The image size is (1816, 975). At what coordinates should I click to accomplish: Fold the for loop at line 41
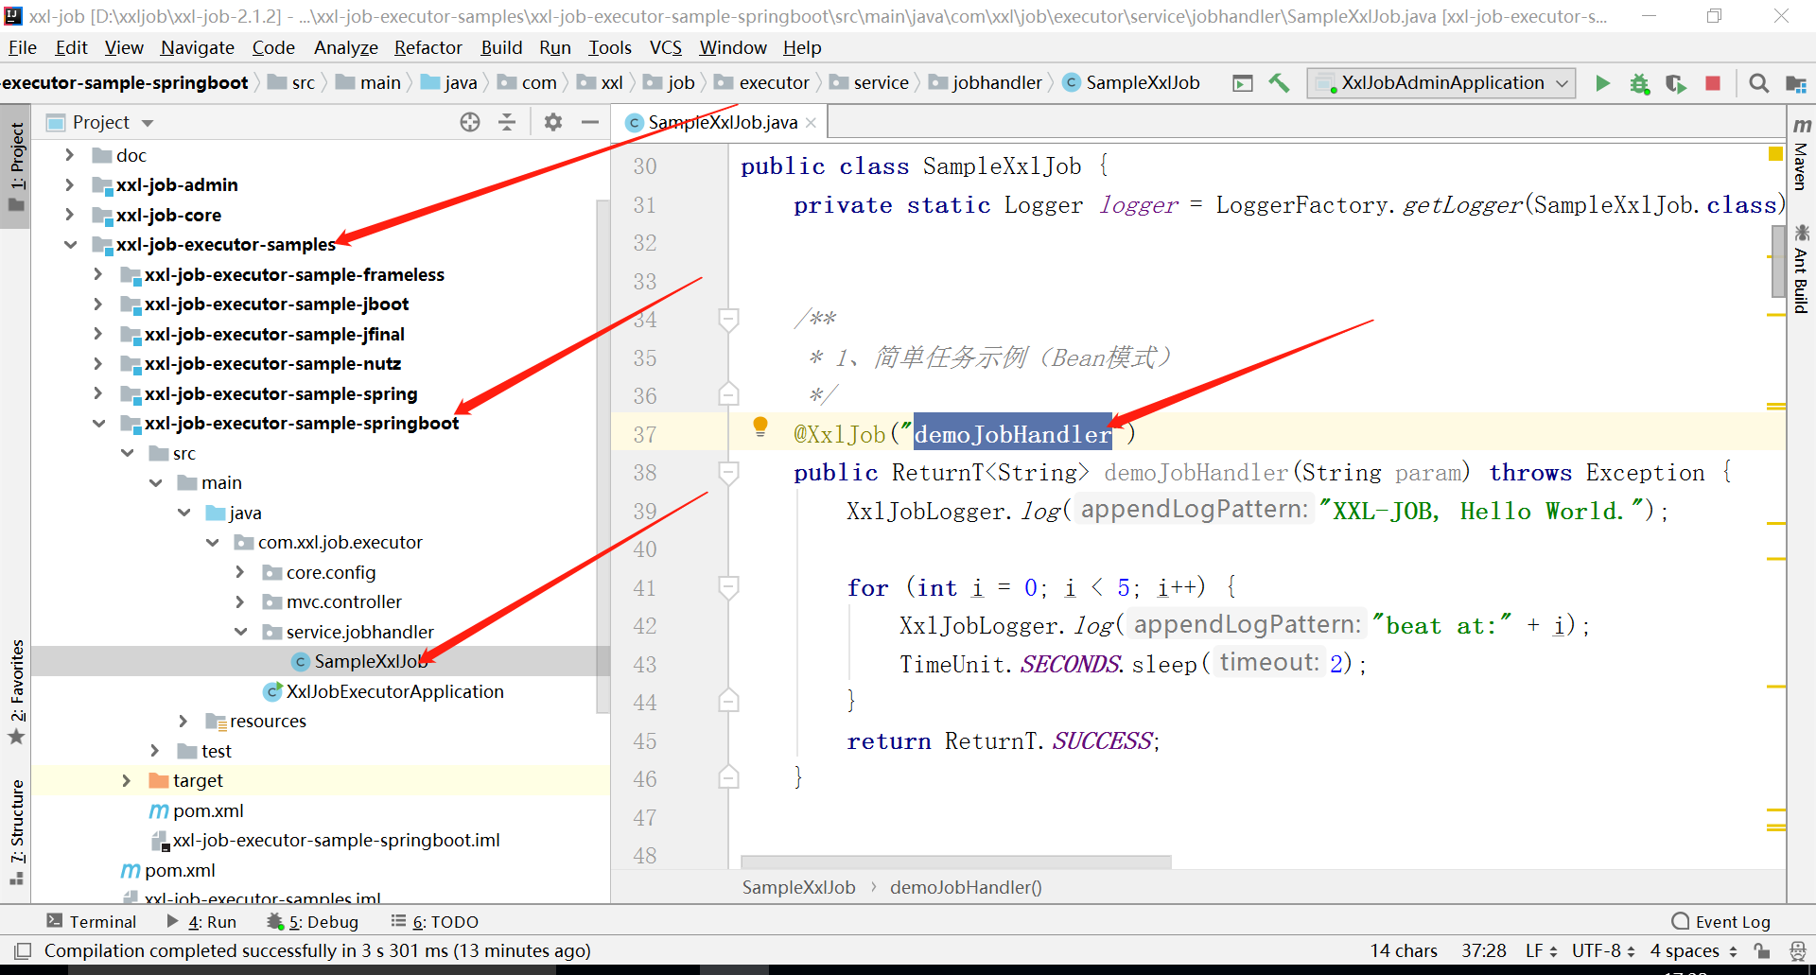[728, 586]
